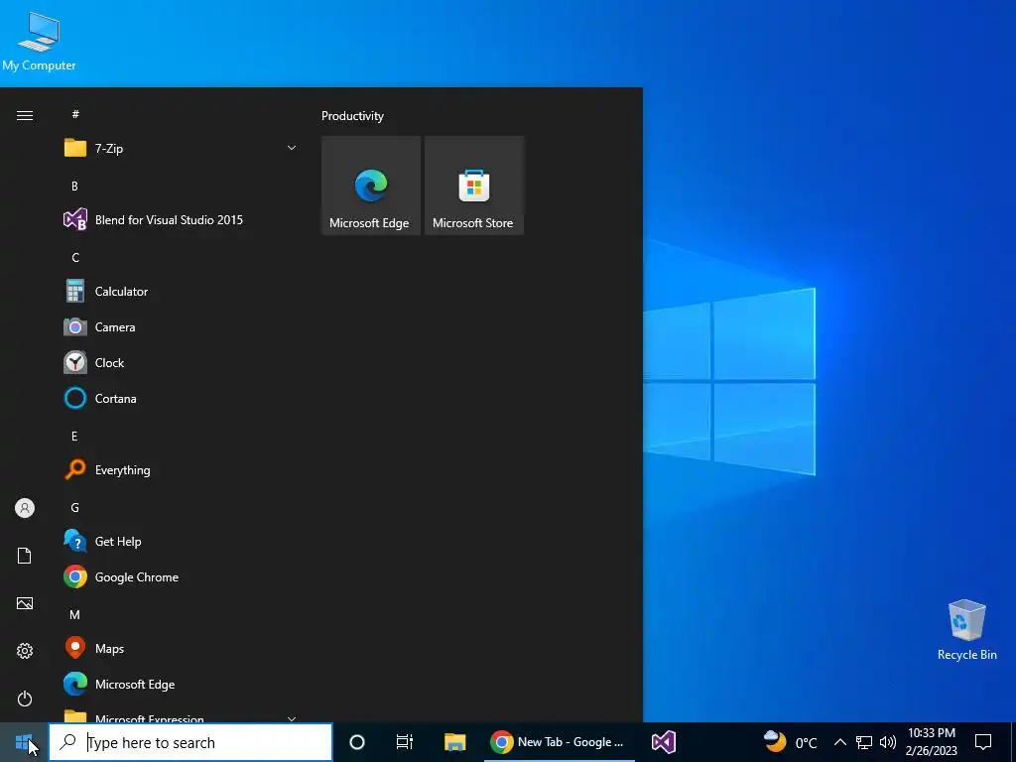The width and height of the screenshot is (1016, 762).
Task: Click the letter # group header
Action: click(75, 114)
